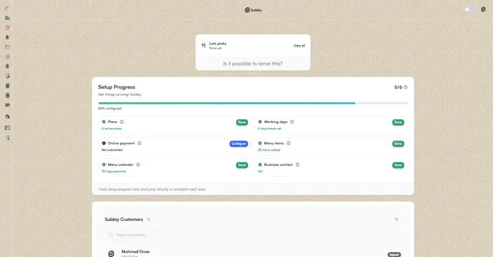Open the account icon in top-right corner
493x257 pixels.
click(x=483, y=9)
